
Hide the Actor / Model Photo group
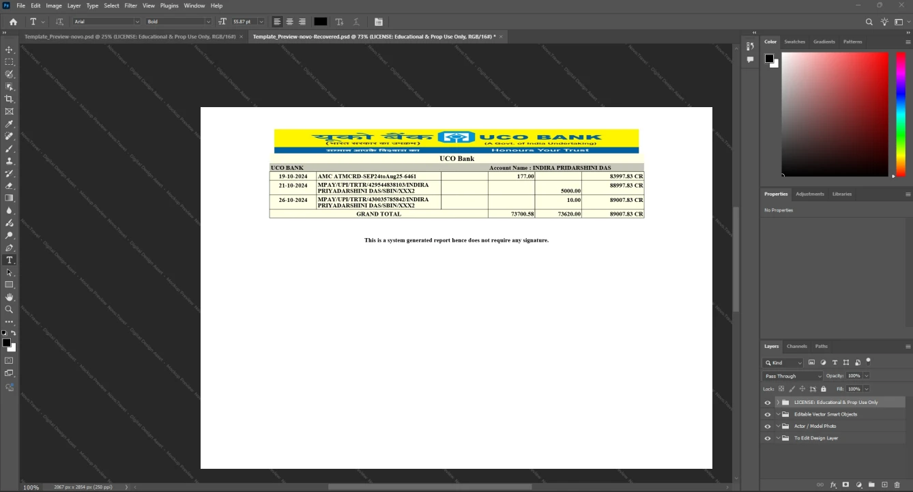768,426
